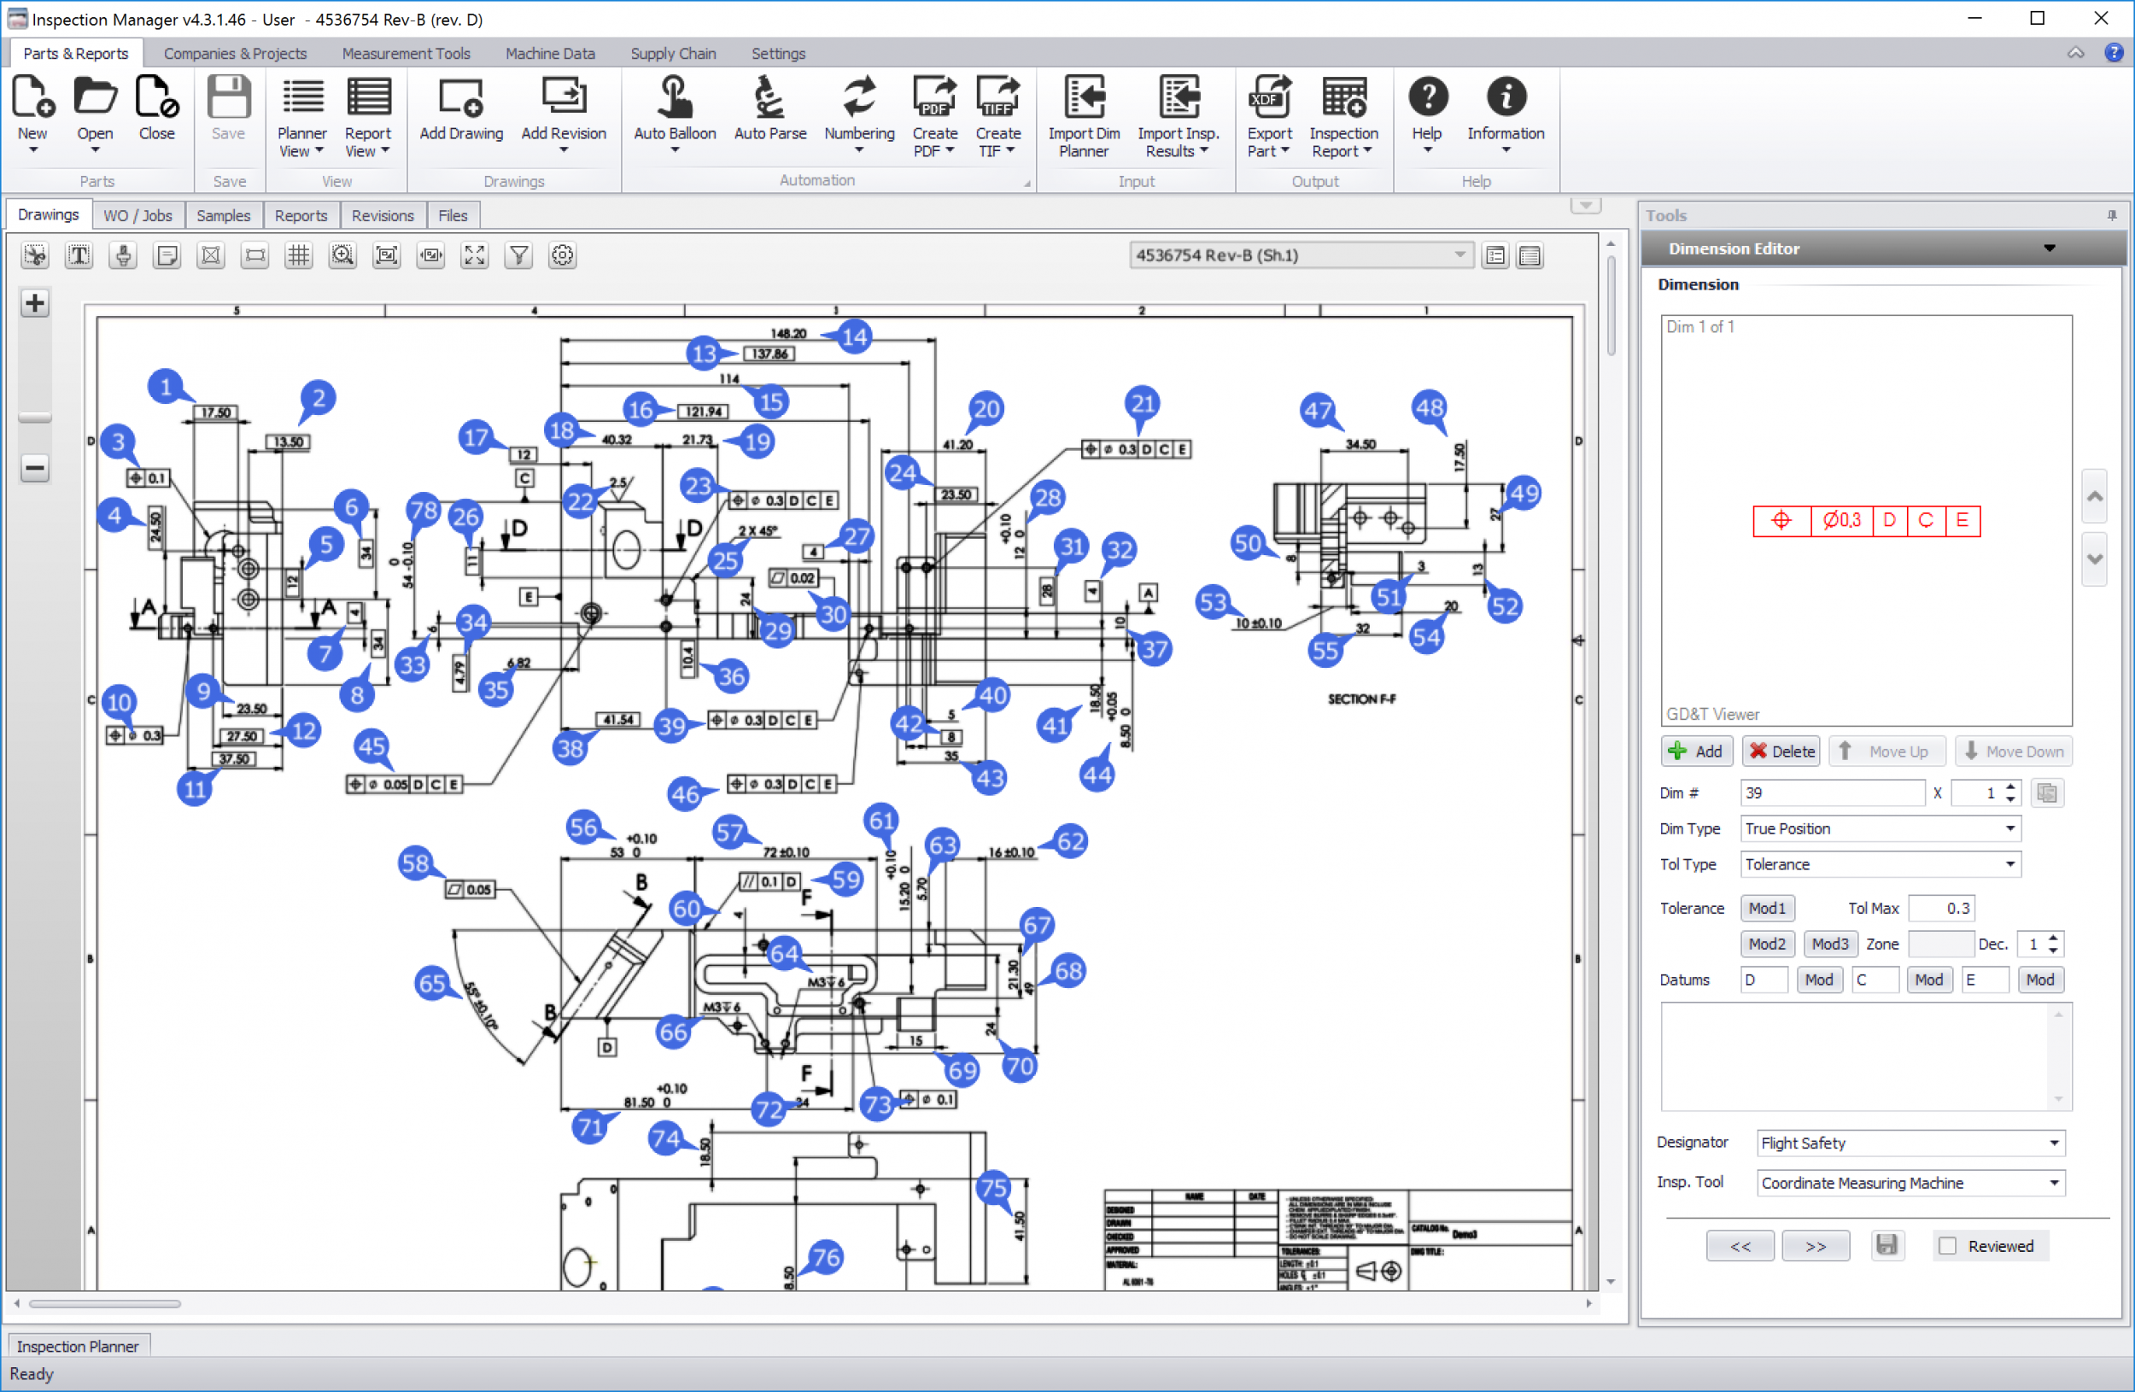Open the Supply Chain menu
Viewport: 2135px width, 1392px height.
673,53
